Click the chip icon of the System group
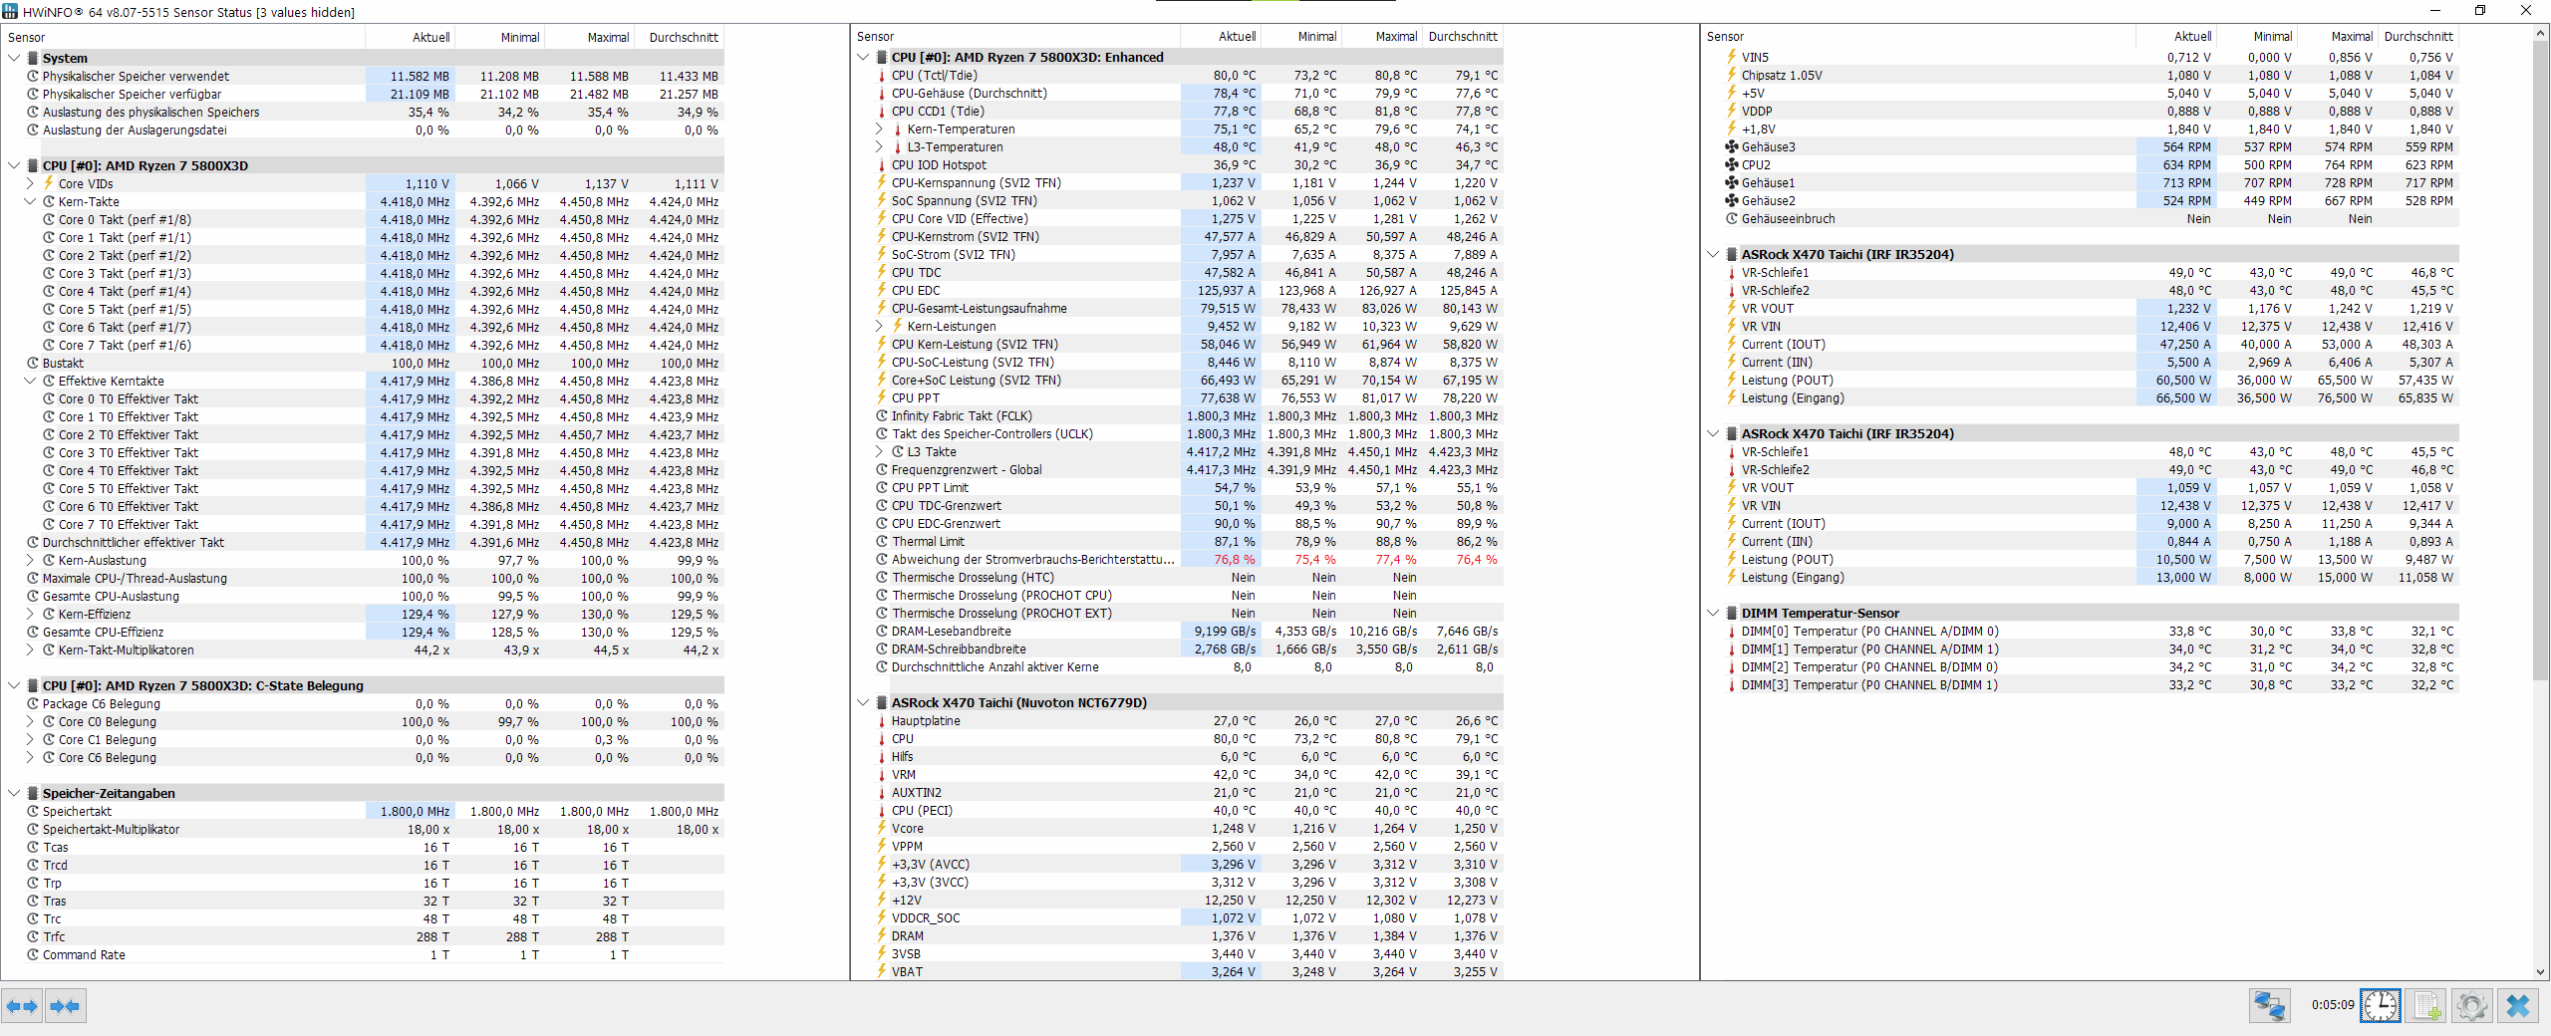Image resolution: width=2551 pixels, height=1036 pixels. (33, 59)
